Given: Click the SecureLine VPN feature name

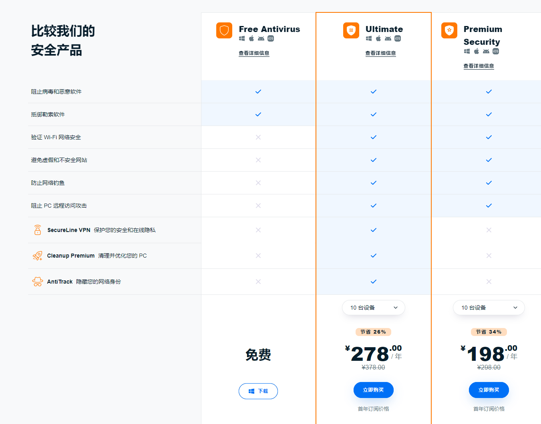Looking at the screenshot, I should [69, 230].
